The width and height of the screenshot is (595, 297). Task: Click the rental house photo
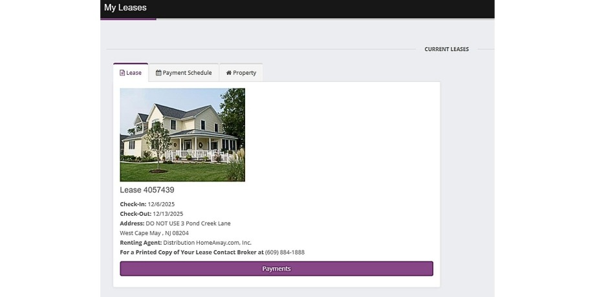182,134
